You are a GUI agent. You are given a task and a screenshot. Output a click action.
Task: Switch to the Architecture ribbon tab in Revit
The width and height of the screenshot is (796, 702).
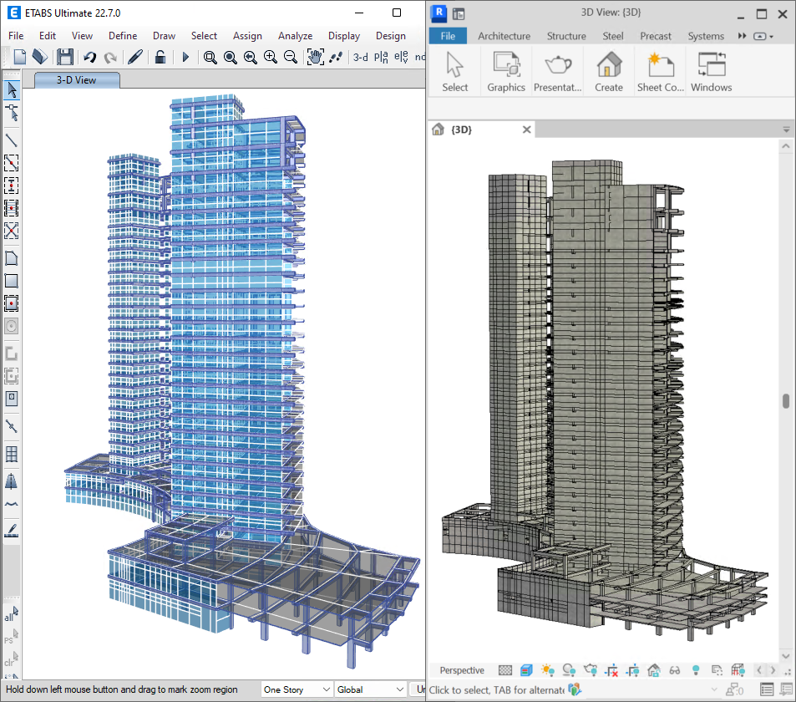click(x=504, y=36)
